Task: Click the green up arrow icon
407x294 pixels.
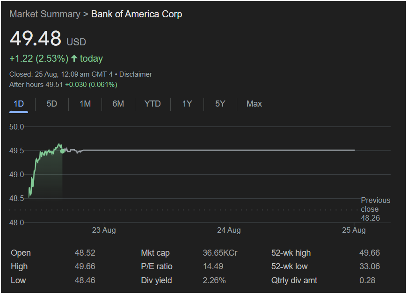Action: 74,58
